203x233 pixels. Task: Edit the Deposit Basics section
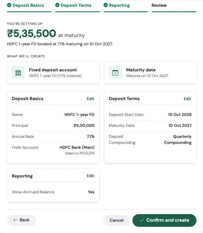pos(90,99)
